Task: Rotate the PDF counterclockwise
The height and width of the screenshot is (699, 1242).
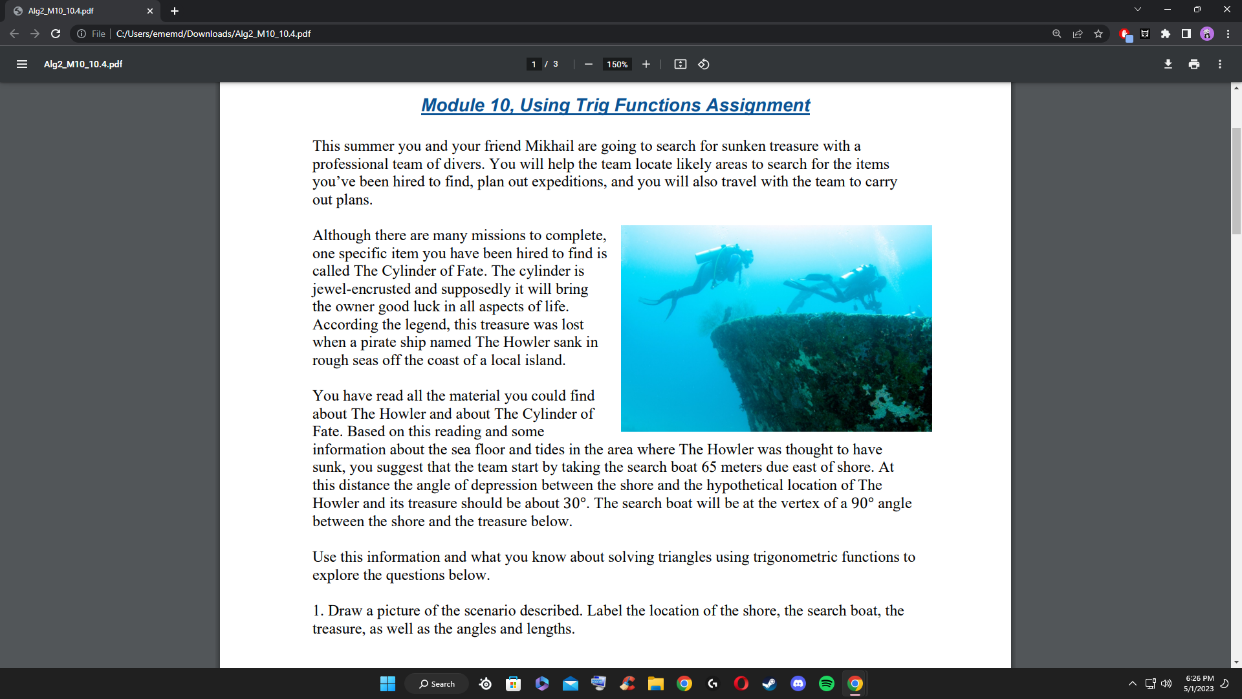Action: coord(704,64)
